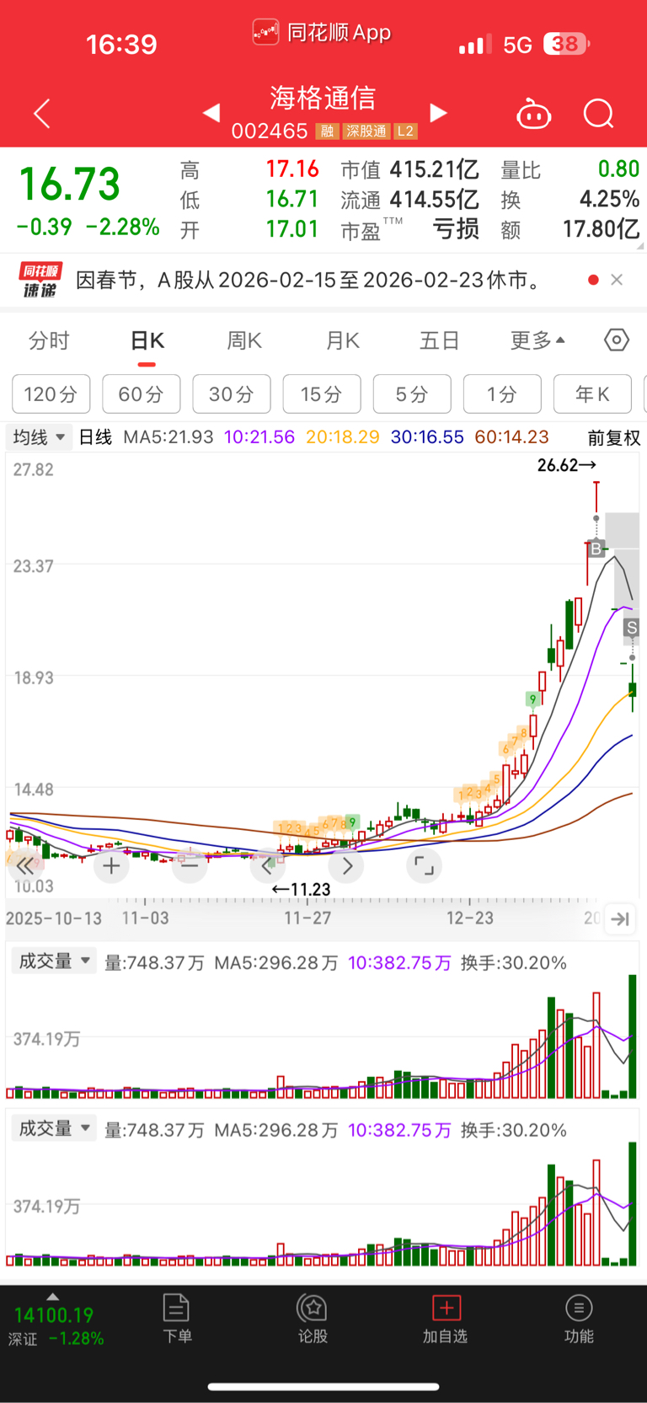Tap the back arrow in the header
The height and width of the screenshot is (1403, 647).
coord(42,113)
